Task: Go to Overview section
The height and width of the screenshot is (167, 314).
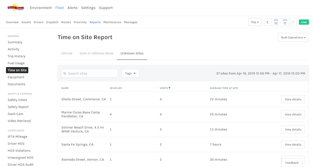Action: coord(12,22)
